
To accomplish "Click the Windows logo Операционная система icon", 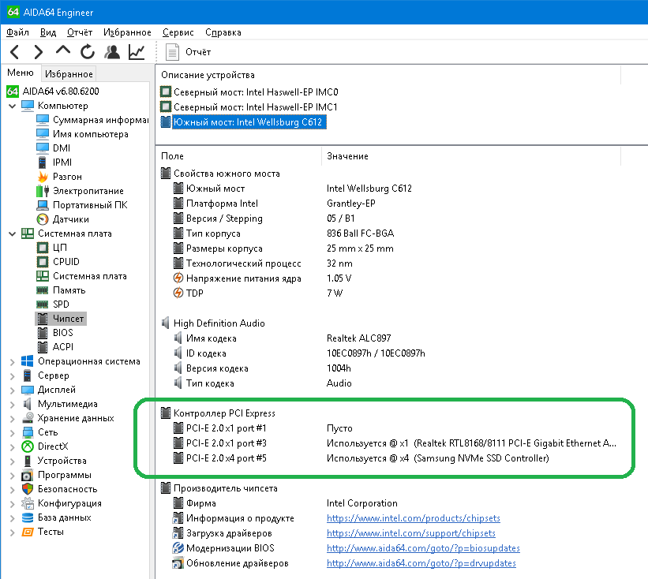I will 28,361.
